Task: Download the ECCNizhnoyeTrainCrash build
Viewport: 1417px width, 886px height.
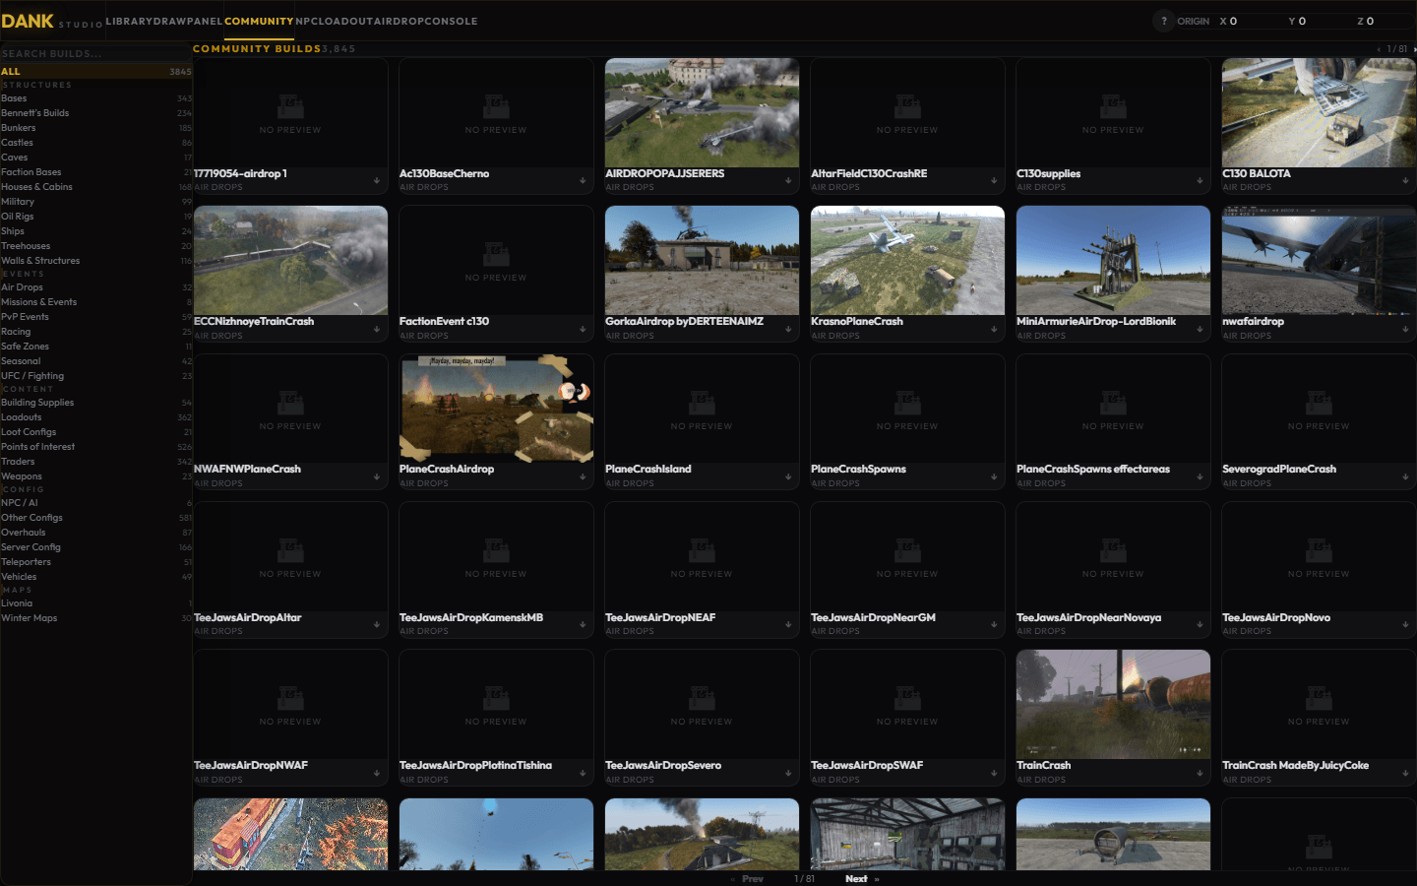Action: click(x=377, y=329)
